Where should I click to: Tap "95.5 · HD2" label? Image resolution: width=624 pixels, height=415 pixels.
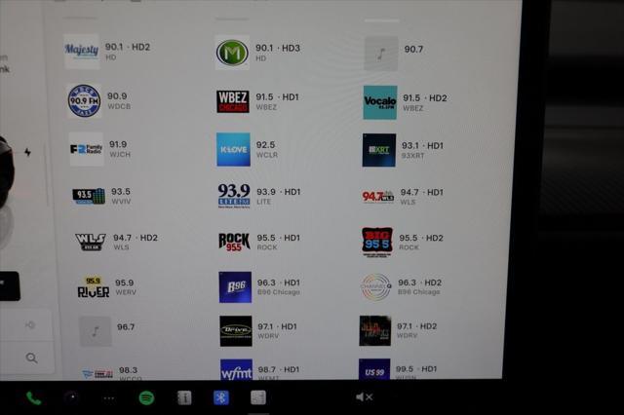(421, 238)
